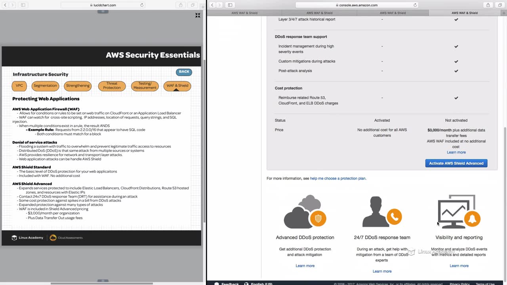
Task: Click the Lucidchart horizontal scrollbar
Action: (x=102, y=283)
